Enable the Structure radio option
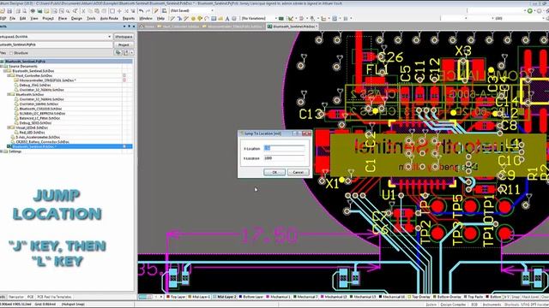Screen dimensions: 549x308 click(11, 53)
